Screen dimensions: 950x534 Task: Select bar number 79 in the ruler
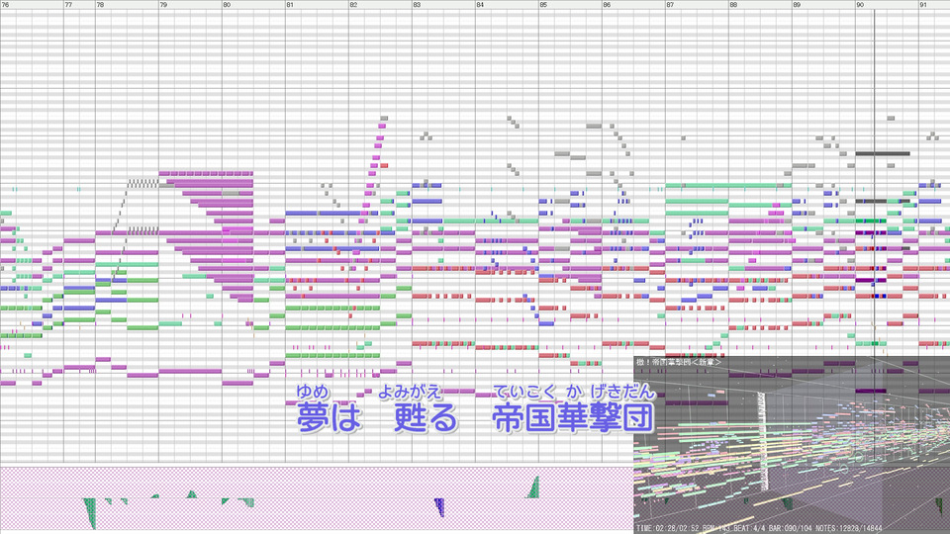coord(163,4)
